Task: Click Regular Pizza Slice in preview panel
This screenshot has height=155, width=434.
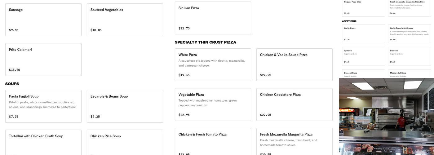Action: pyautogui.click(x=363, y=8)
